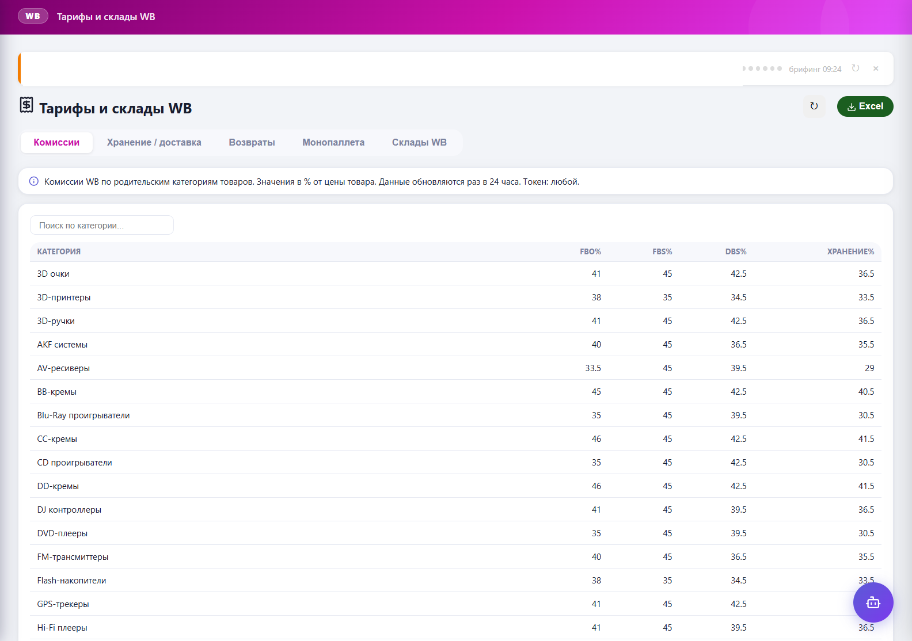
Task: Click the FBS% column header
Action: click(x=662, y=252)
